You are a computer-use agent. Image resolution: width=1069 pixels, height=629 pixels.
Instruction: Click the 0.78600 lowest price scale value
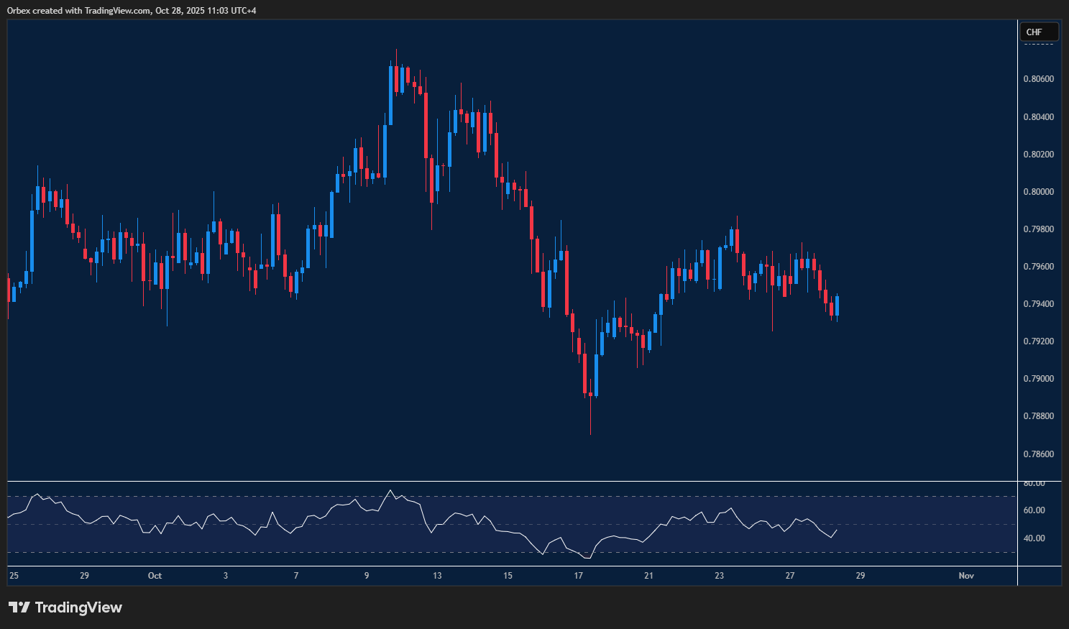[x=1038, y=454]
